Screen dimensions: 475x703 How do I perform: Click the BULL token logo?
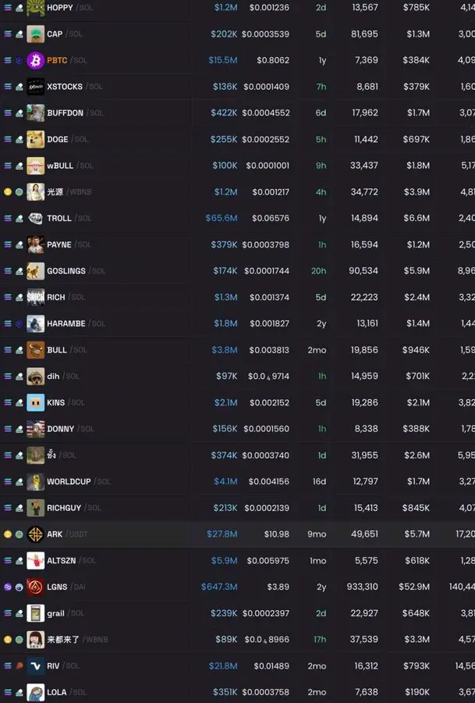coord(35,350)
